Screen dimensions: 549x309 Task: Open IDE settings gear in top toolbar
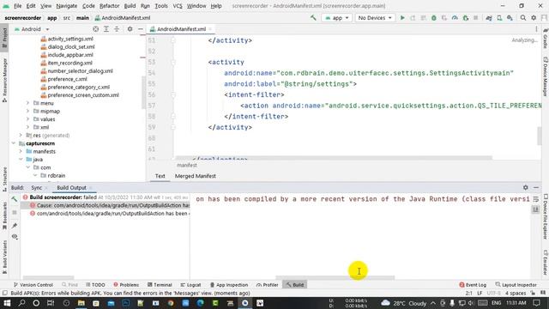pos(534,17)
